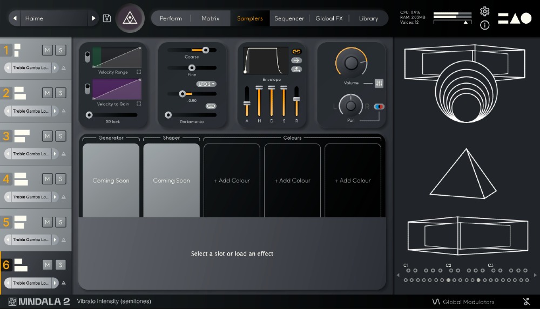Click the envelope right-arrow icon
Viewport: 540px width, 309px height.
296,60
